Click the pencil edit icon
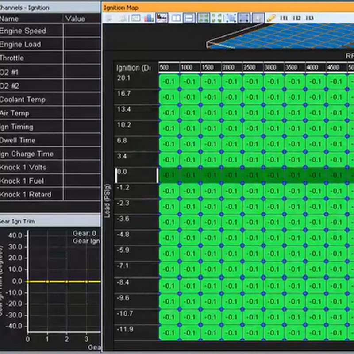 [271, 18]
